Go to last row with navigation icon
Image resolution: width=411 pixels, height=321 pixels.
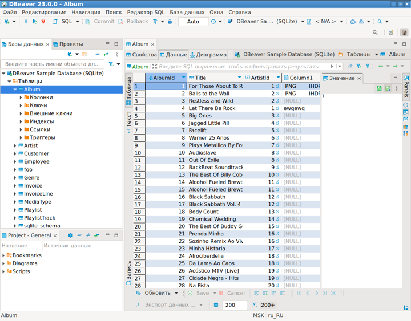tap(325, 293)
